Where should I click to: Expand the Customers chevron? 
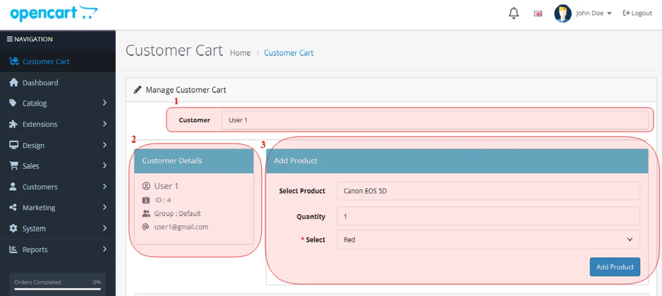pyautogui.click(x=105, y=186)
